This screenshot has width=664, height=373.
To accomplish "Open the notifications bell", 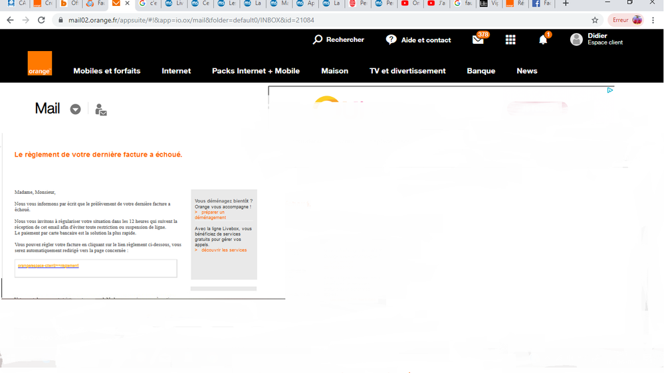I will point(543,40).
